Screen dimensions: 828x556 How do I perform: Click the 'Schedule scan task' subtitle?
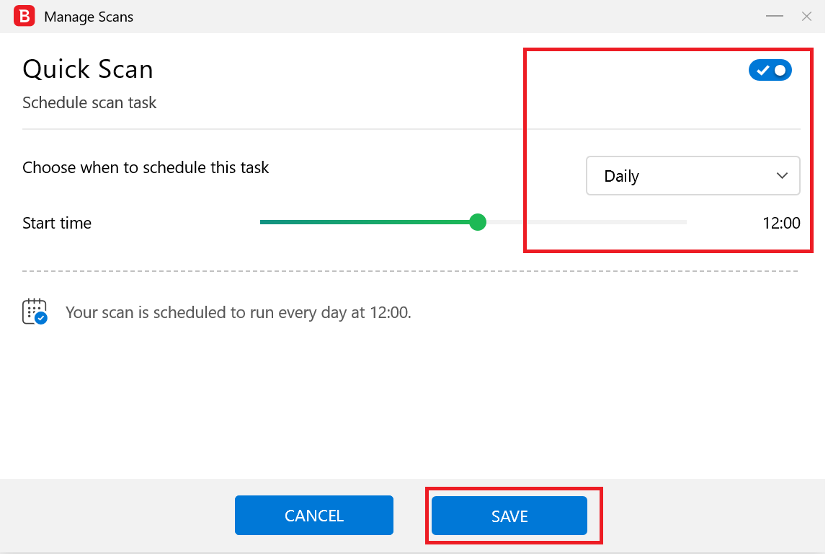click(x=90, y=103)
